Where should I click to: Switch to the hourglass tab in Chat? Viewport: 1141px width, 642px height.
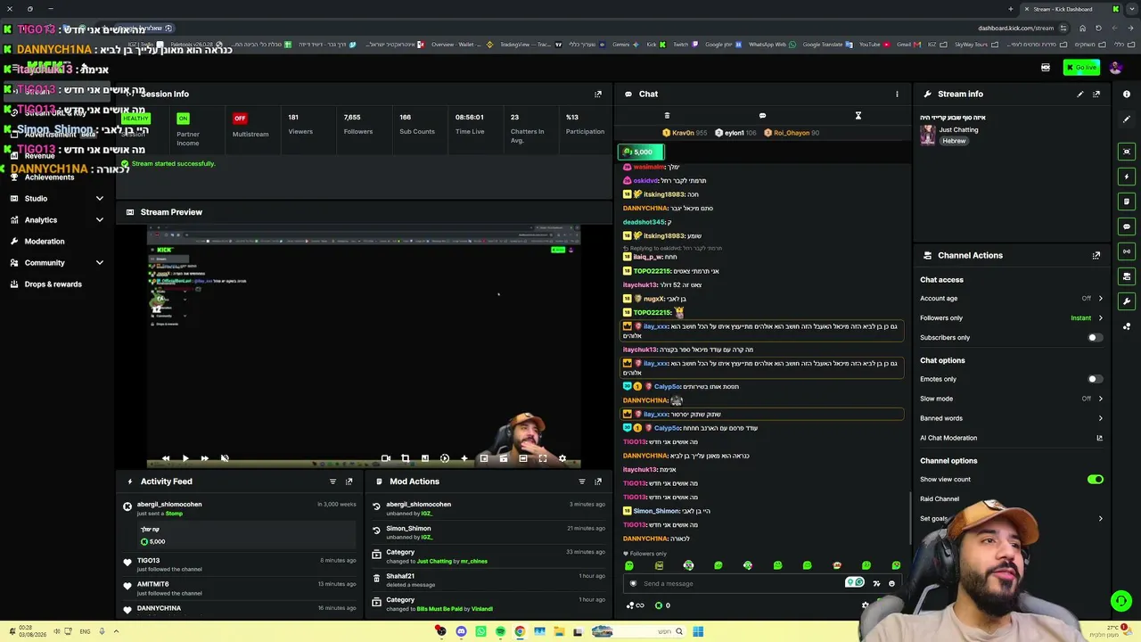tap(858, 115)
